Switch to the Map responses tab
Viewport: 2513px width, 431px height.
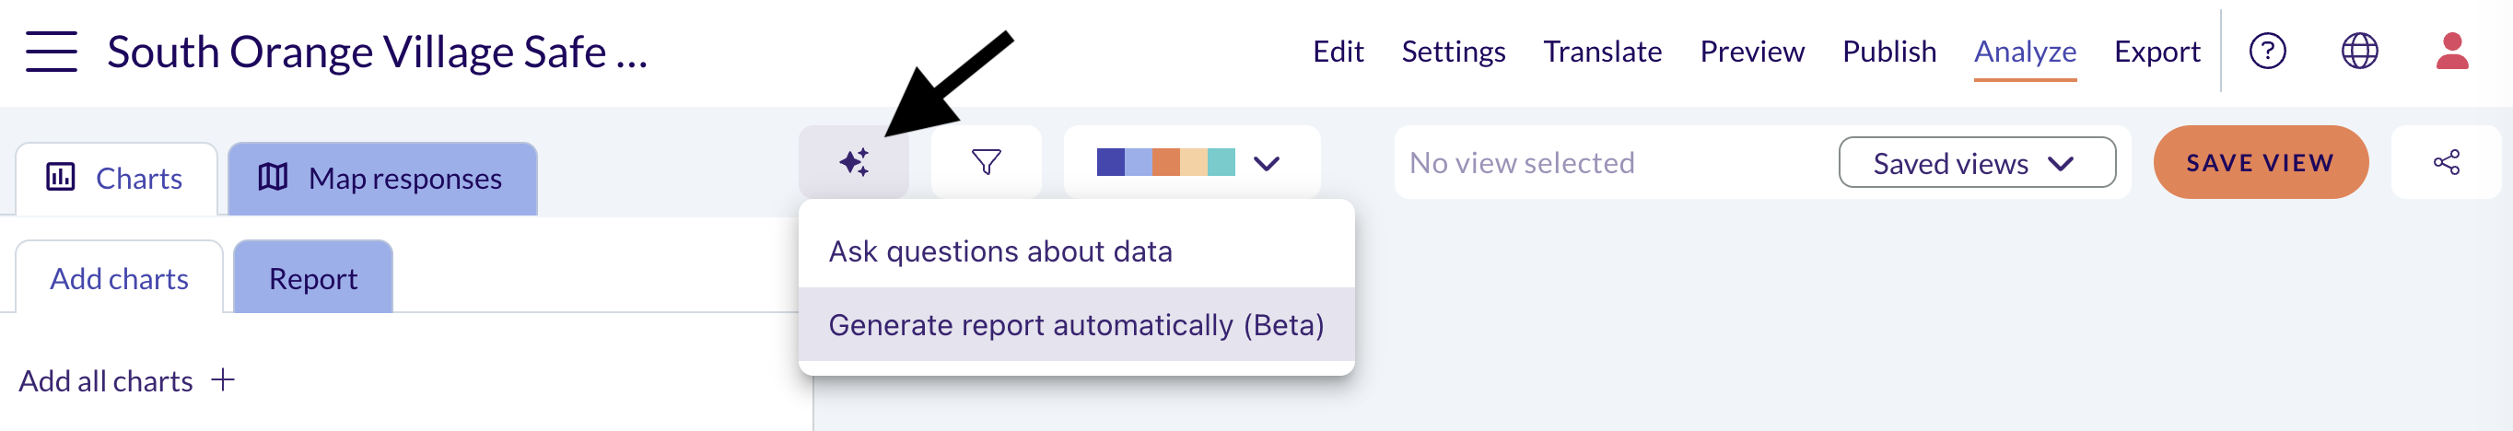(x=382, y=179)
